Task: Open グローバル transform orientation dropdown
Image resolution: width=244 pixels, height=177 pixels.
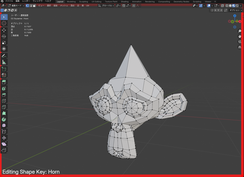Action: coord(106,6)
